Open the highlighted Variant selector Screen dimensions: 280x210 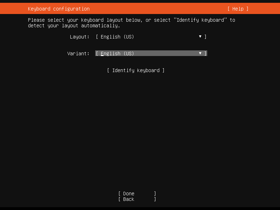click(150, 53)
